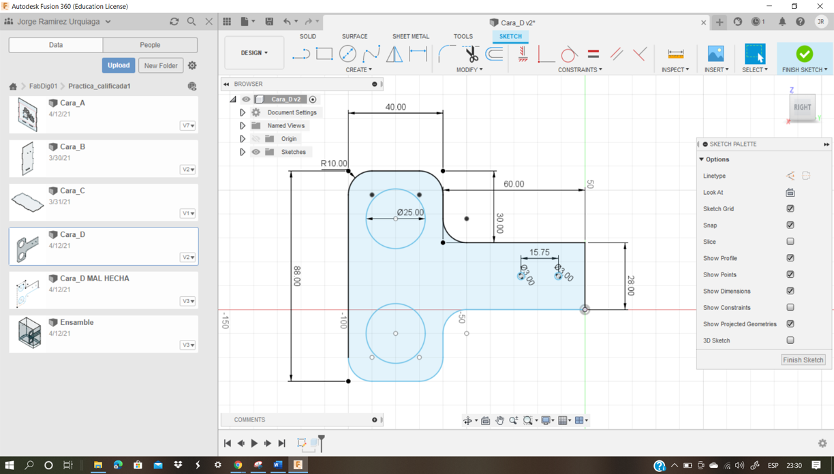Open the Cara_D version V2 dropdown
Viewport: 834px width, 474px height.
[x=188, y=257]
